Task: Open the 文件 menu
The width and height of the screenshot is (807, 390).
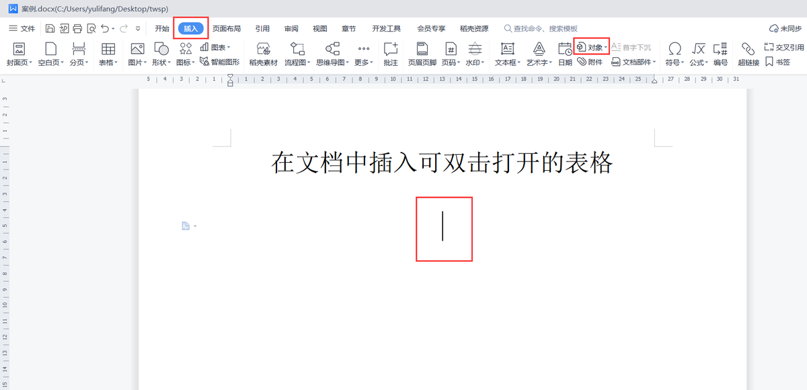Action: pyautogui.click(x=22, y=28)
